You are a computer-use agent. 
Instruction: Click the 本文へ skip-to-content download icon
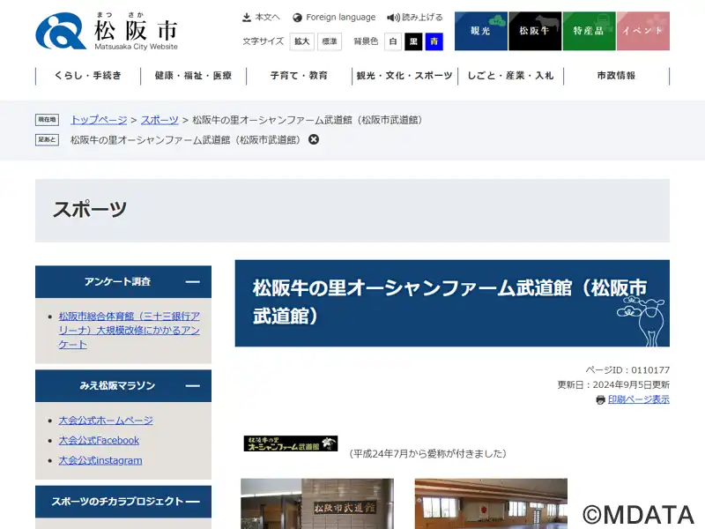(x=247, y=18)
